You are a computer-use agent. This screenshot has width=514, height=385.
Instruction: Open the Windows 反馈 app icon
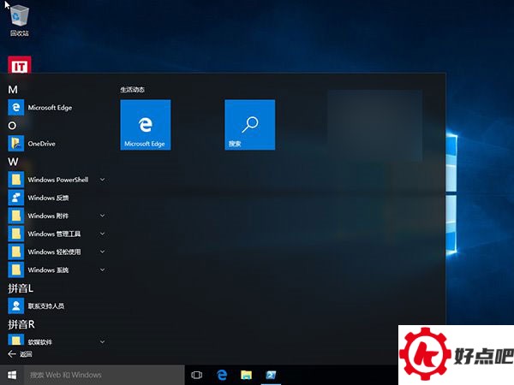pyautogui.click(x=16, y=198)
